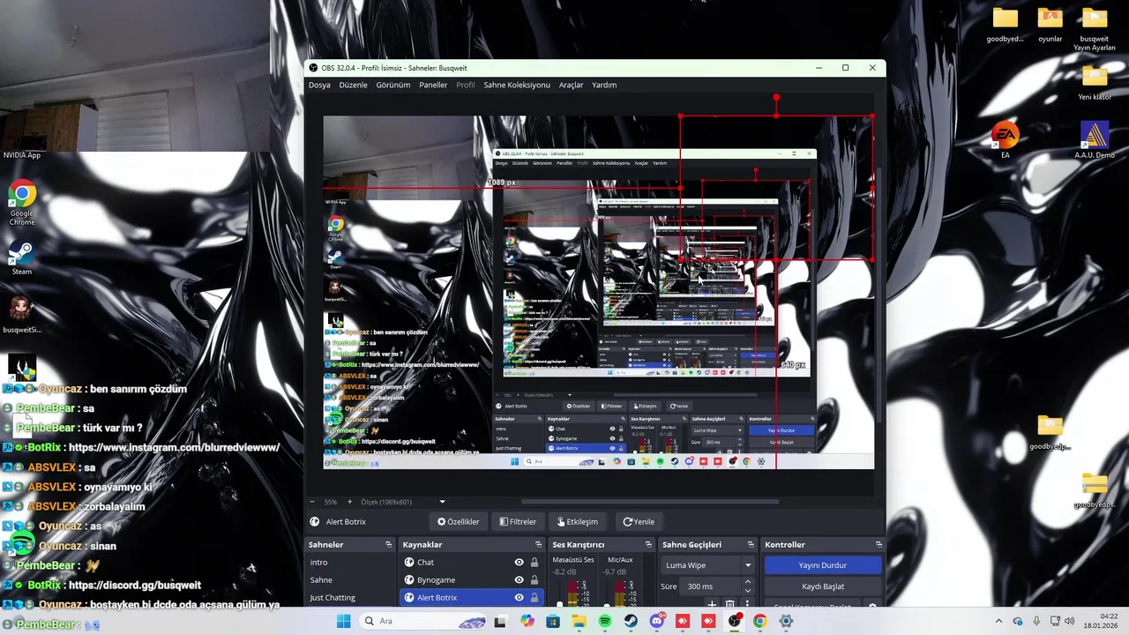
Task: Open Discord from the taskbar
Action: point(656,621)
